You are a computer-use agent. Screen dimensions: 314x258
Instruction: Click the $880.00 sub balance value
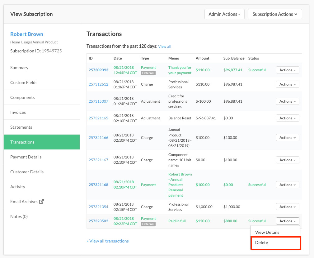(x=230, y=221)
